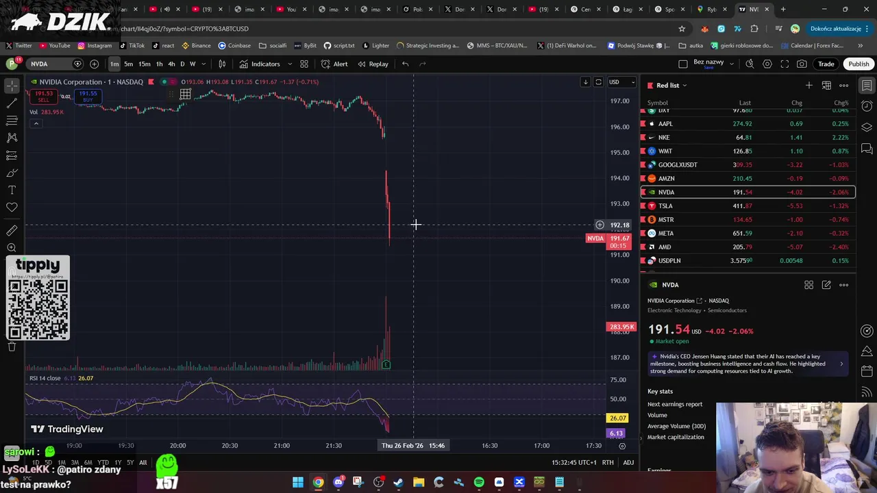Take a chart snapshot with camera icon
This screenshot has width=877, height=493.
tap(802, 64)
